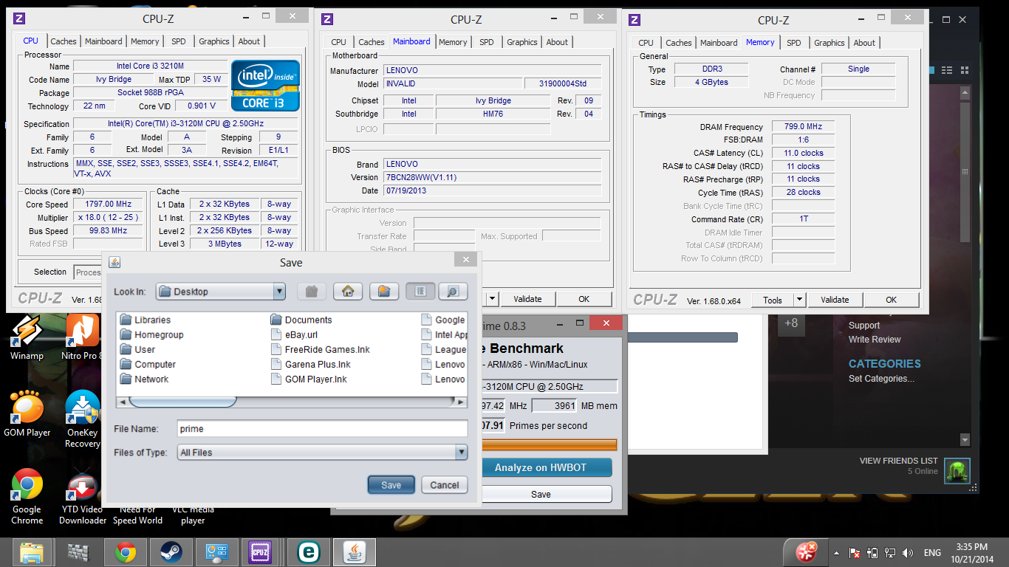Viewport: 1009px width, 567px height.
Task: Open Google Chrome desktop shortcut
Action: click(x=27, y=496)
